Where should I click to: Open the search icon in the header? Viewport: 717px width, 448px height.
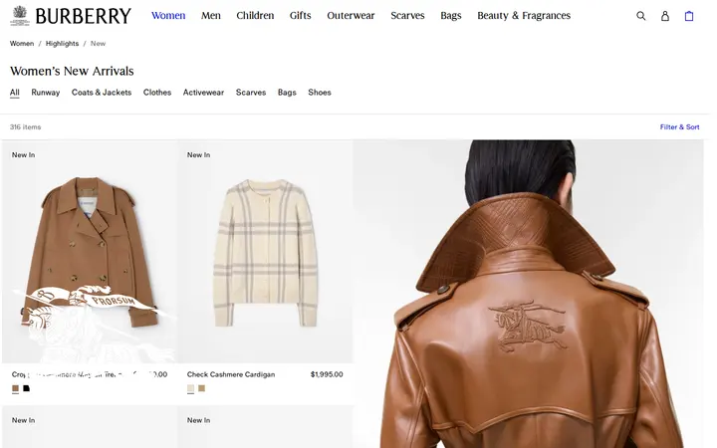pos(641,16)
